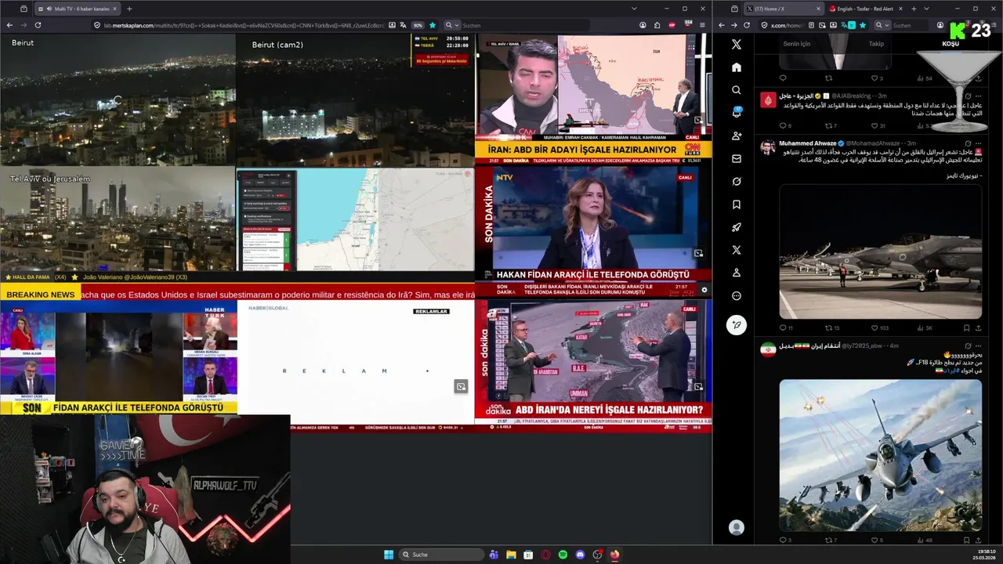1003x564 pixels.
Task: Click the translate page icon in Multi TV address bar
Action: coord(403,25)
